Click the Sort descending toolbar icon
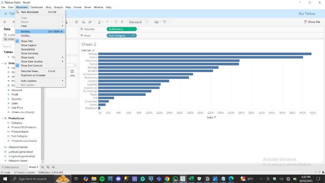Image resolution: width=325 pixels, height=183 pixels. pos(90,22)
